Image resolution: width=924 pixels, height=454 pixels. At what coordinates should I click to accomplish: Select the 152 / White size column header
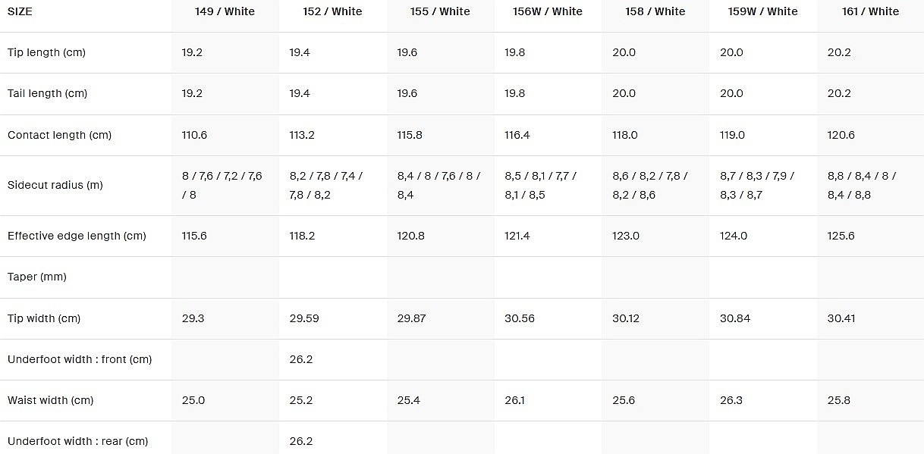click(332, 11)
